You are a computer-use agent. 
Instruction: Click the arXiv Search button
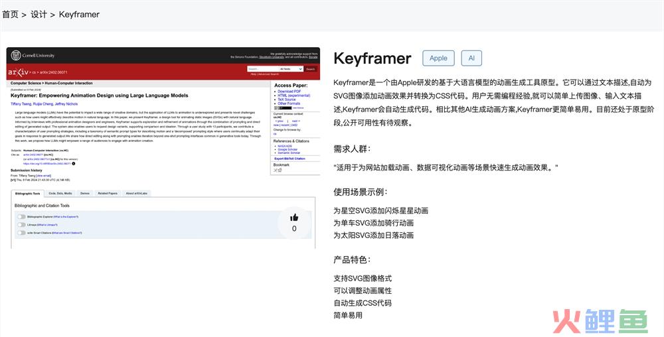pyautogui.click(x=310, y=69)
